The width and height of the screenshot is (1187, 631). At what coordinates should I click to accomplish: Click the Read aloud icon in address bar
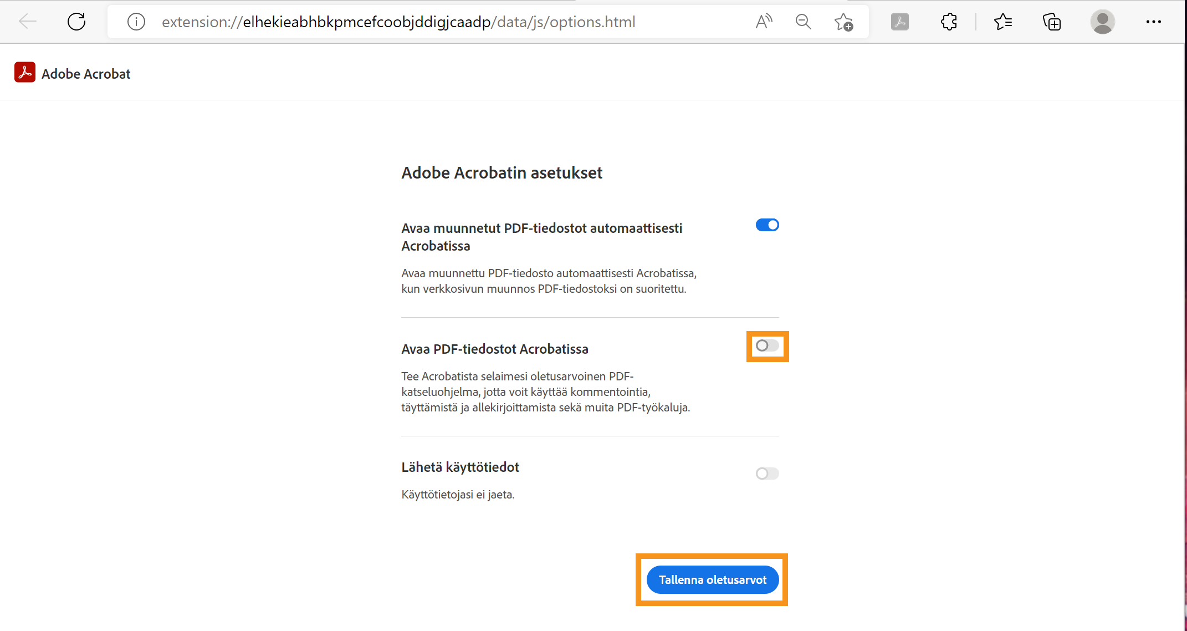[763, 22]
